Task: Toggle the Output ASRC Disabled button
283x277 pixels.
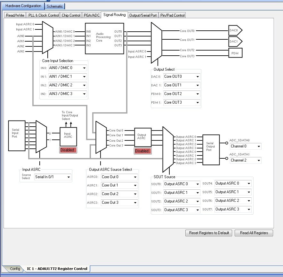Action: pyautogui.click(x=142, y=151)
